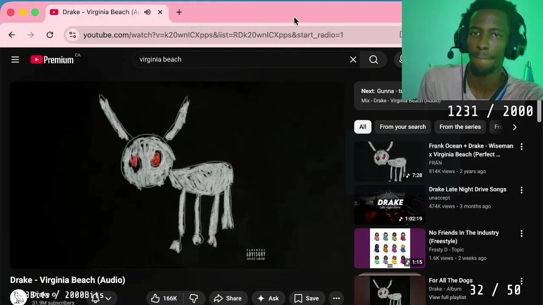
Task: Open Drake channel avatar
Action: click(18, 298)
